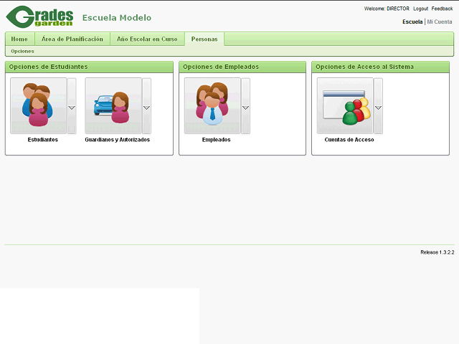The height and width of the screenshot is (344, 459).
Task: Open the Empleados people icon
Action: click(212, 105)
